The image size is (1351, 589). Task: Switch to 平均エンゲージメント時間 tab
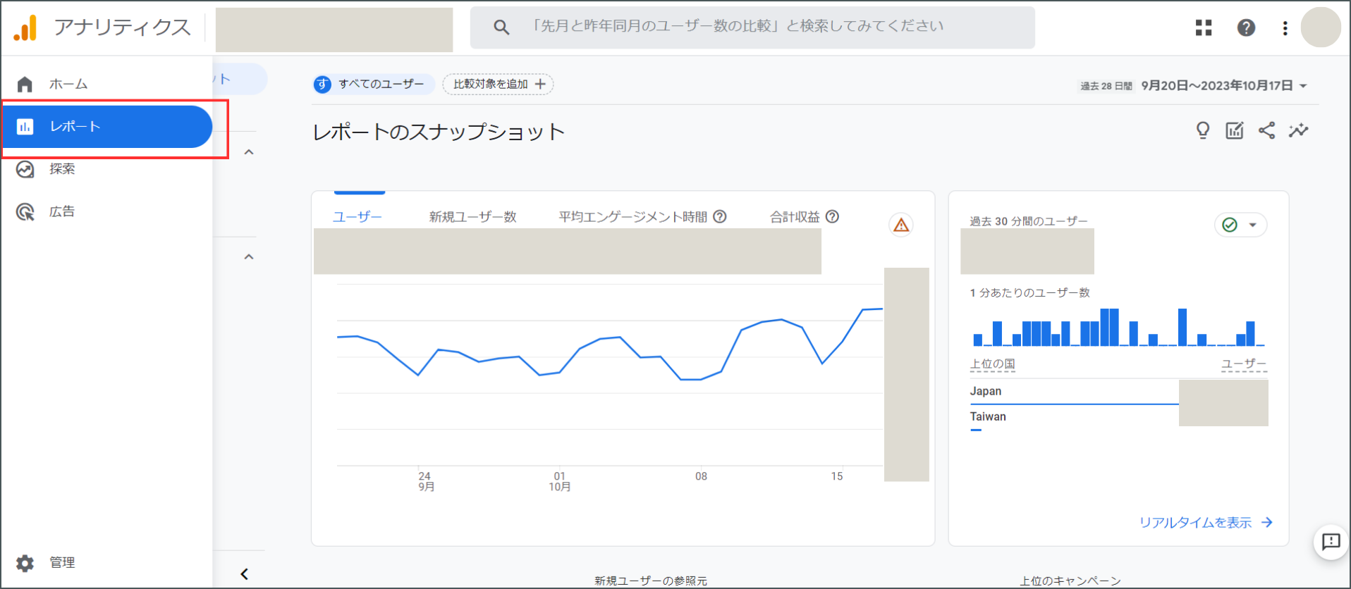click(633, 217)
